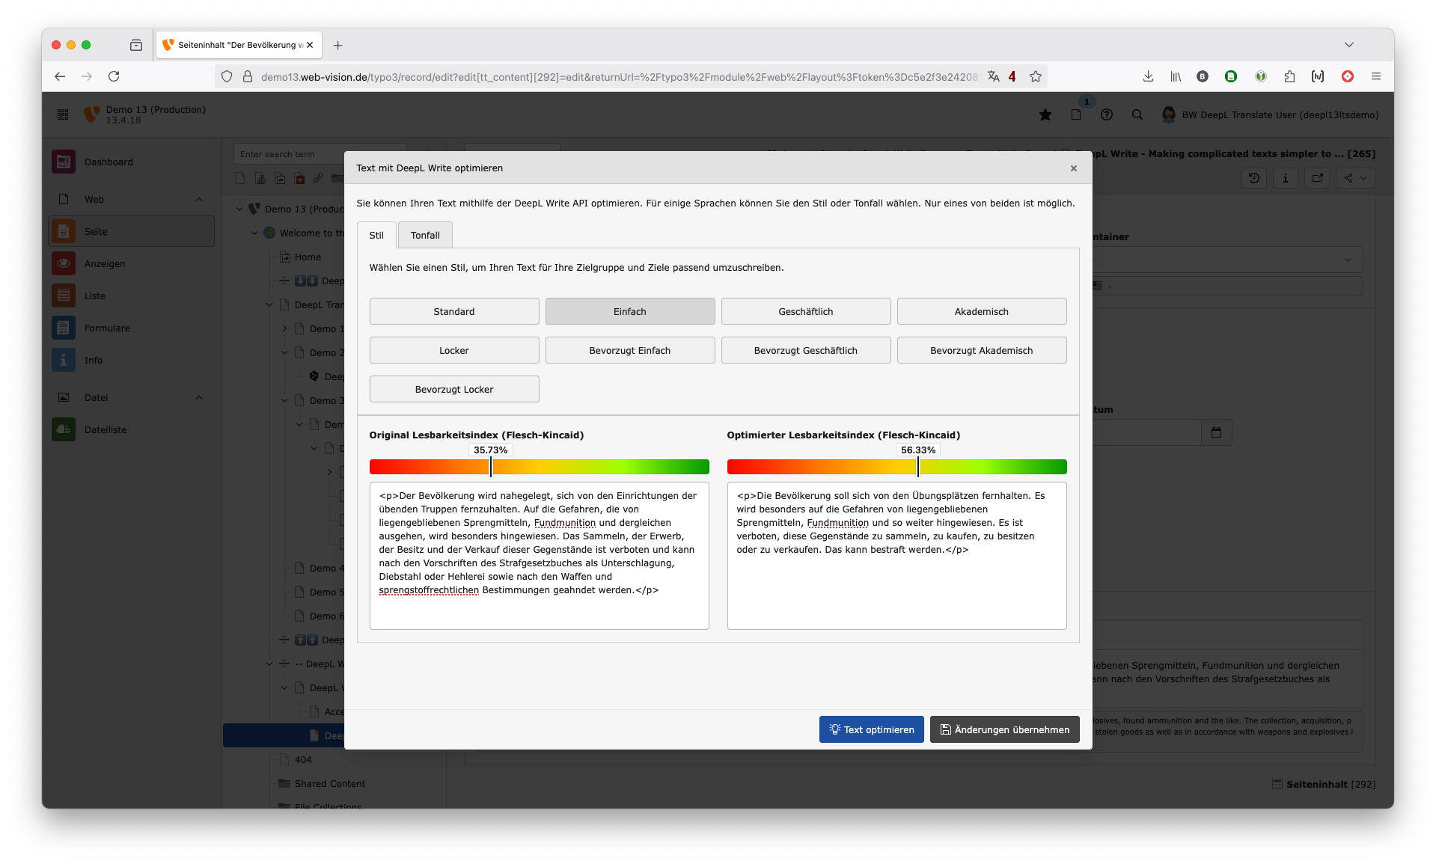
Task: Open the record history icon
Action: tap(1254, 178)
